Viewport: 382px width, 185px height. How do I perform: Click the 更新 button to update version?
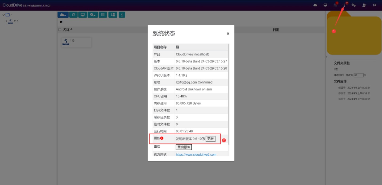tap(210, 139)
